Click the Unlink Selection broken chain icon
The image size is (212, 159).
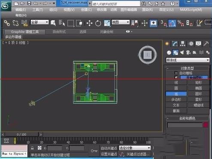pos(15,23)
